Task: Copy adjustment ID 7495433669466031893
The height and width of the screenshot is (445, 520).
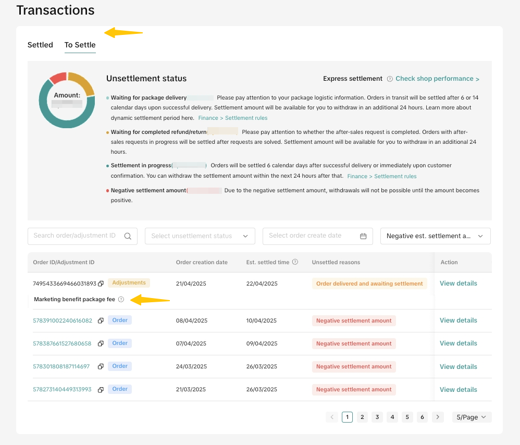Action: (x=101, y=283)
